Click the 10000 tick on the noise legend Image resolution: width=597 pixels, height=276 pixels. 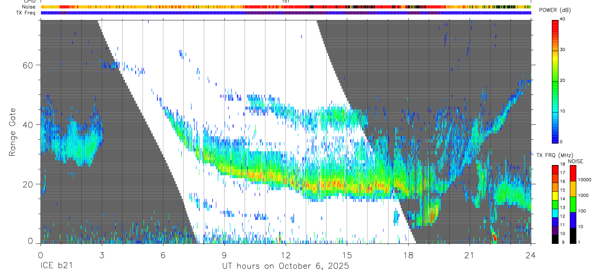pos(584,180)
